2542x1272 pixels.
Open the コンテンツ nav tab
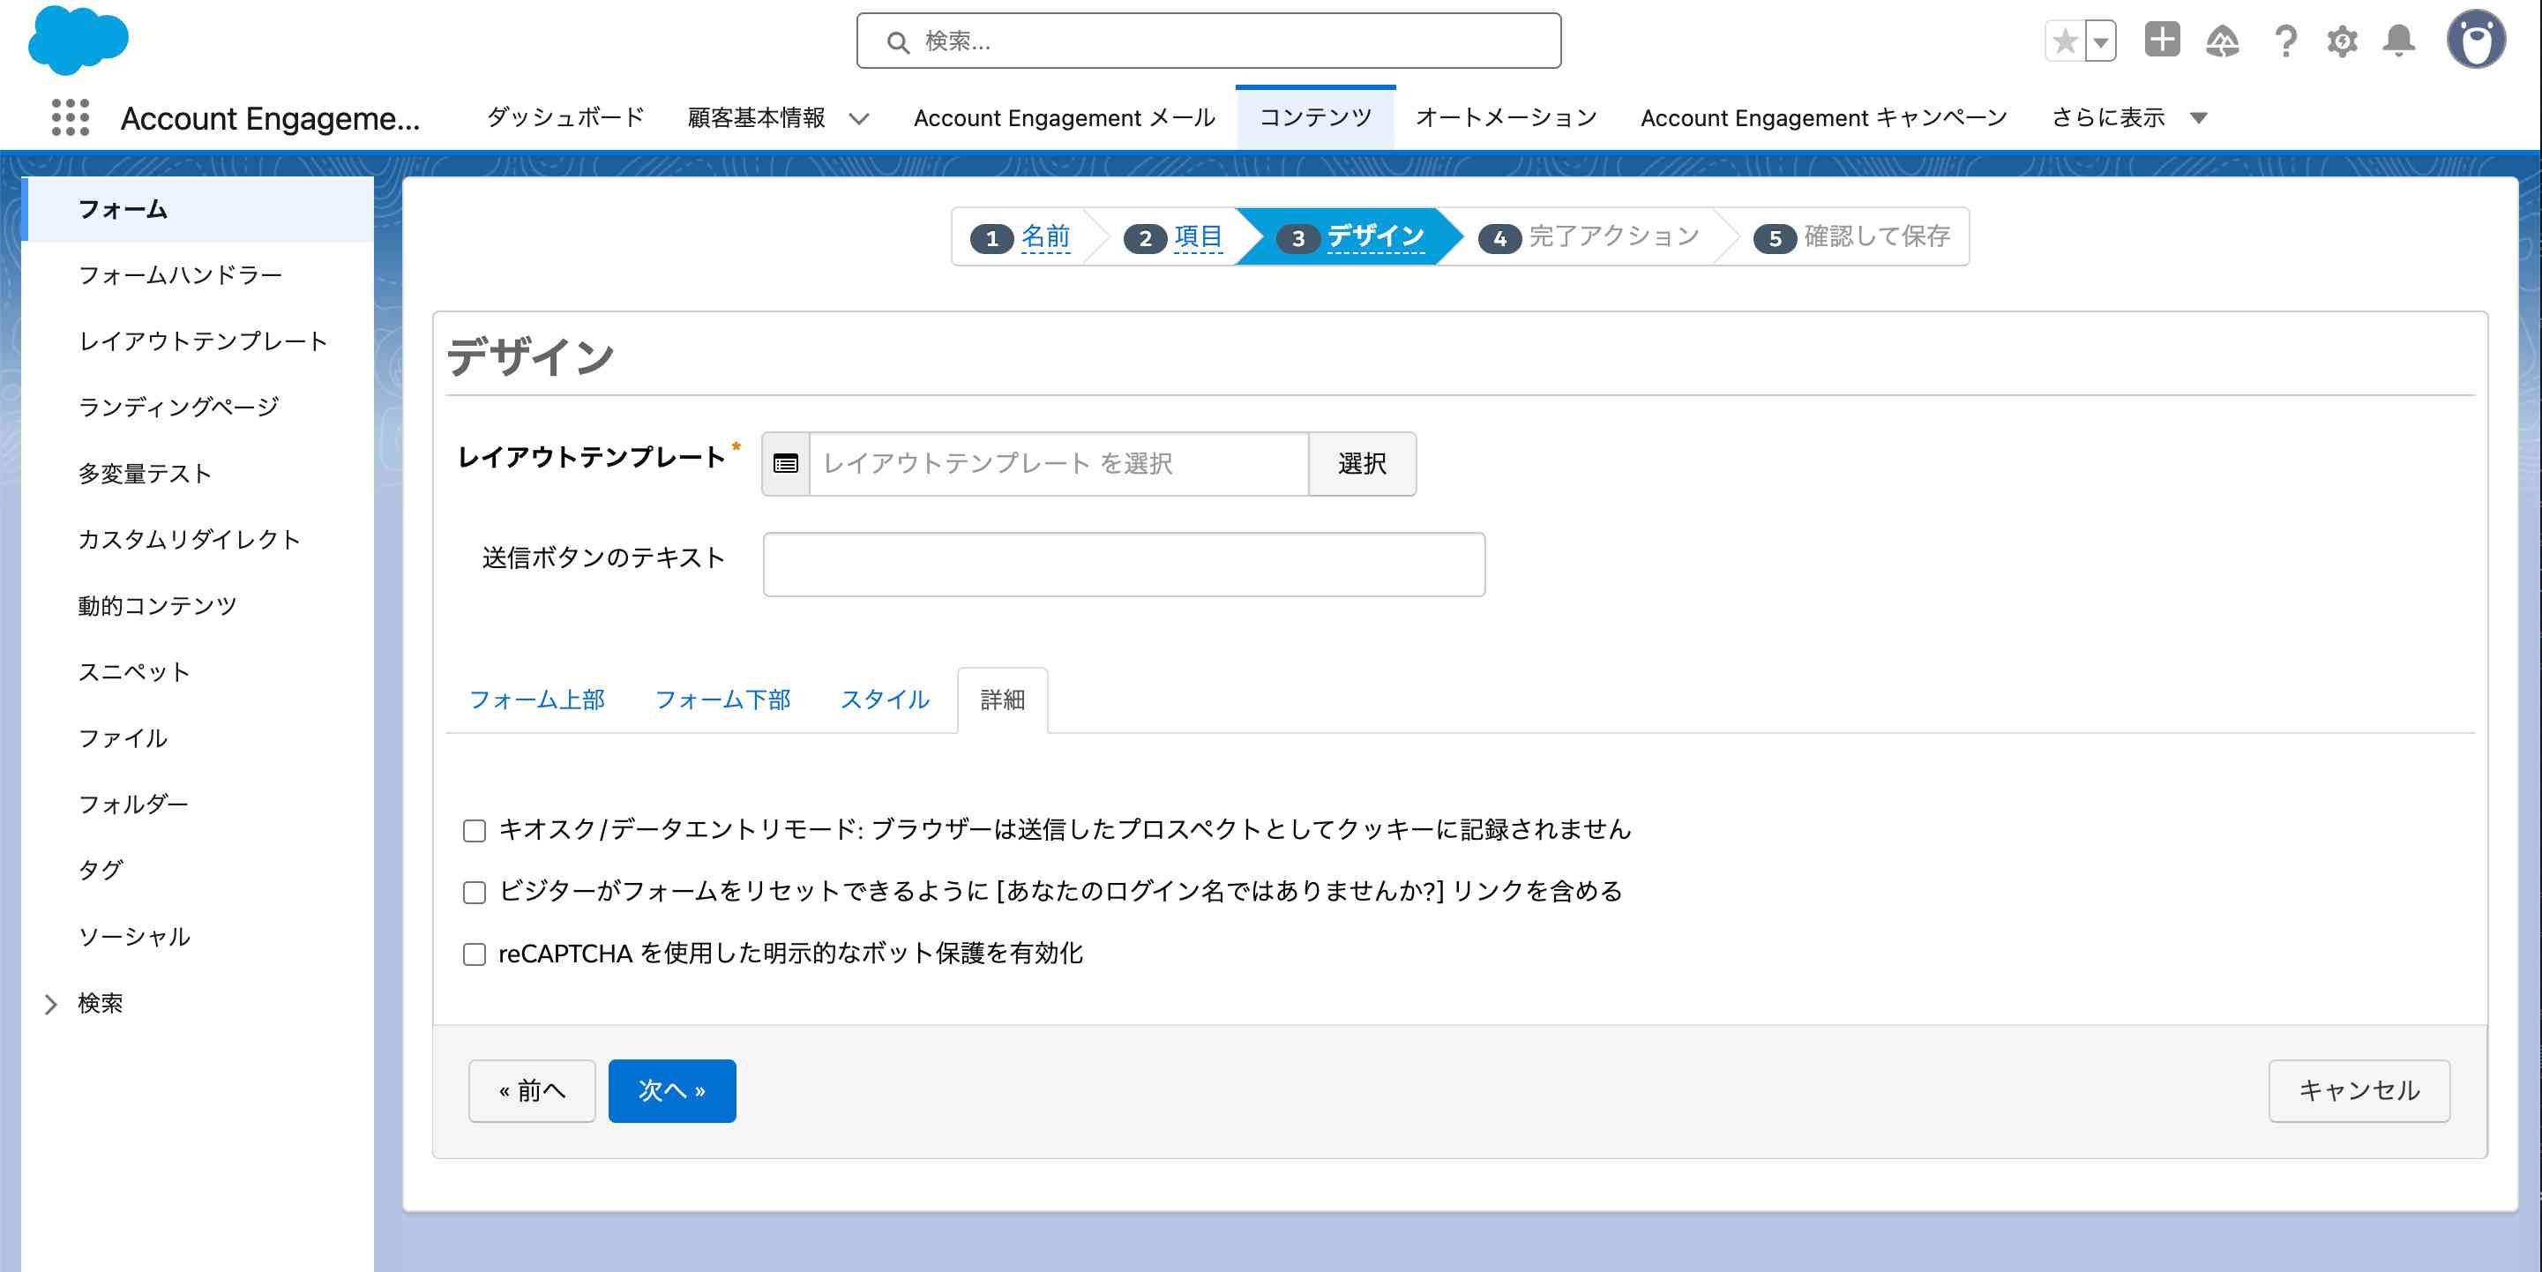pyautogui.click(x=1315, y=117)
